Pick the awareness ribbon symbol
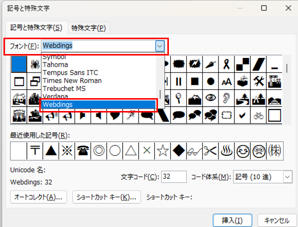298x227 pixels. pos(226,64)
